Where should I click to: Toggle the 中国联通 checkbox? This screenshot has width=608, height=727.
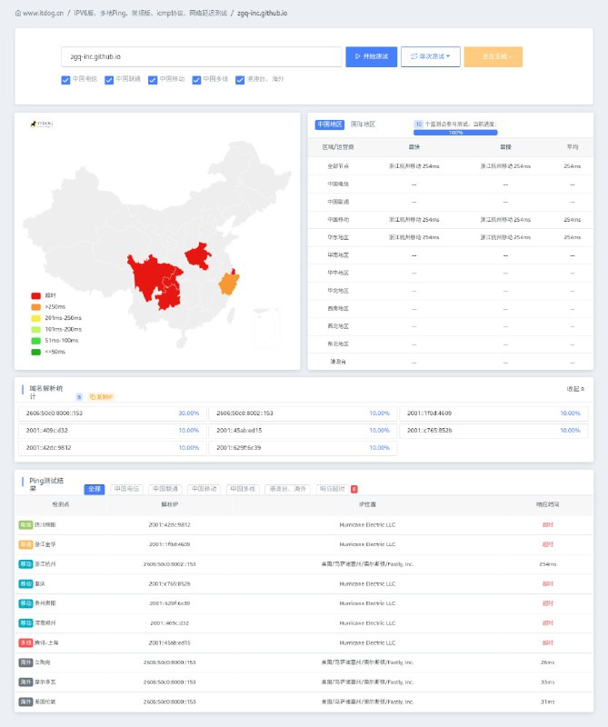tap(109, 80)
